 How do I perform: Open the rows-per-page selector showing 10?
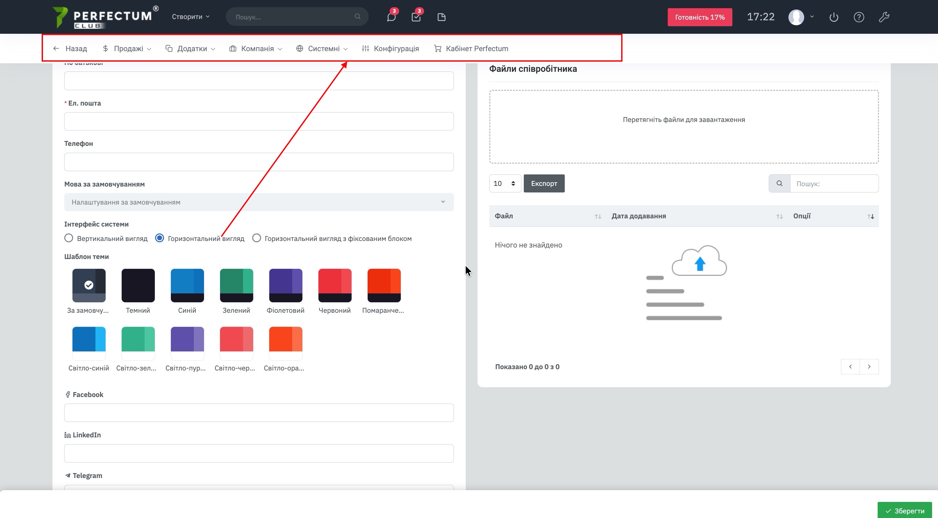[x=504, y=184]
